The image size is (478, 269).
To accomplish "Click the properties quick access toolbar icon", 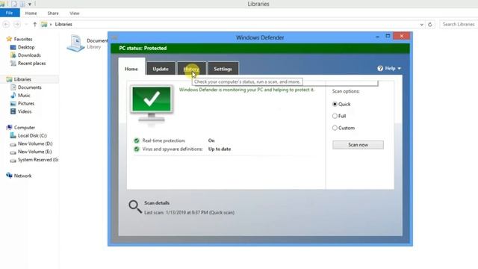I will pyautogui.click(x=14, y=4).
